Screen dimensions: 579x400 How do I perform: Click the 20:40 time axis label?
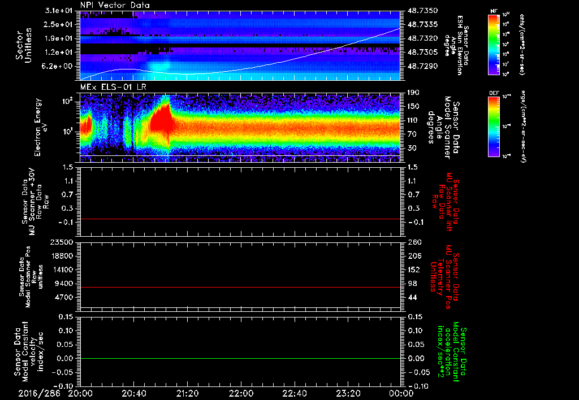coord(133,393)
